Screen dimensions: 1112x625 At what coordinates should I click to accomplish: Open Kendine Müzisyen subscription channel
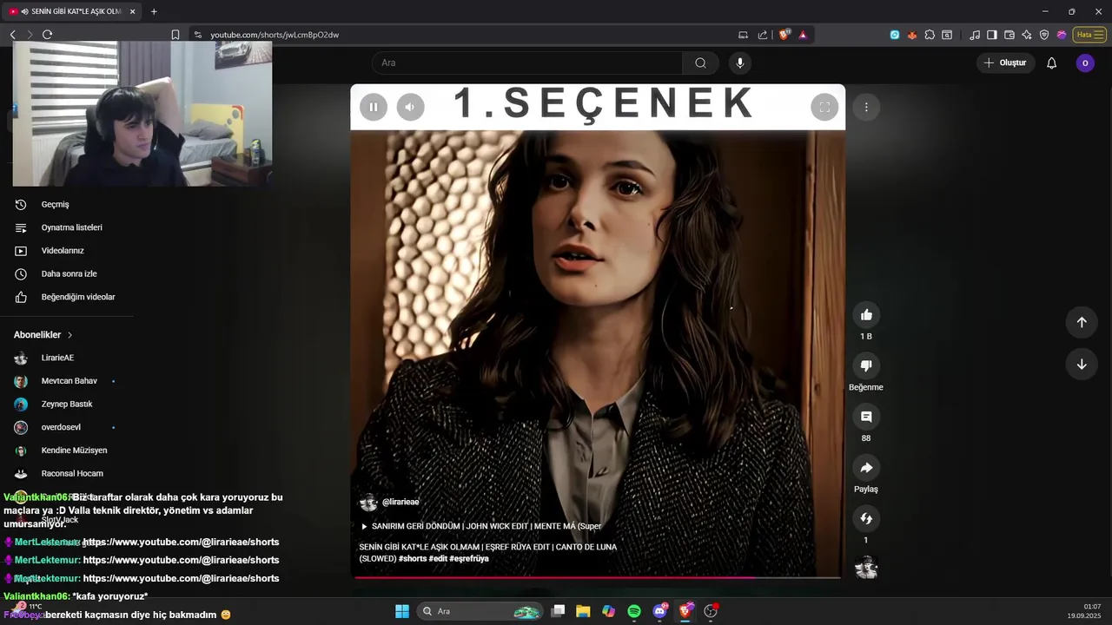pyautogui.click(x=73, y=451)
